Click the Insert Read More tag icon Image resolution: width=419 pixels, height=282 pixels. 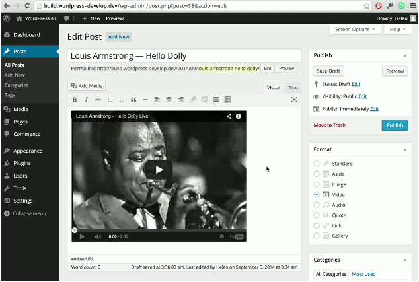(x=216, y=100)
